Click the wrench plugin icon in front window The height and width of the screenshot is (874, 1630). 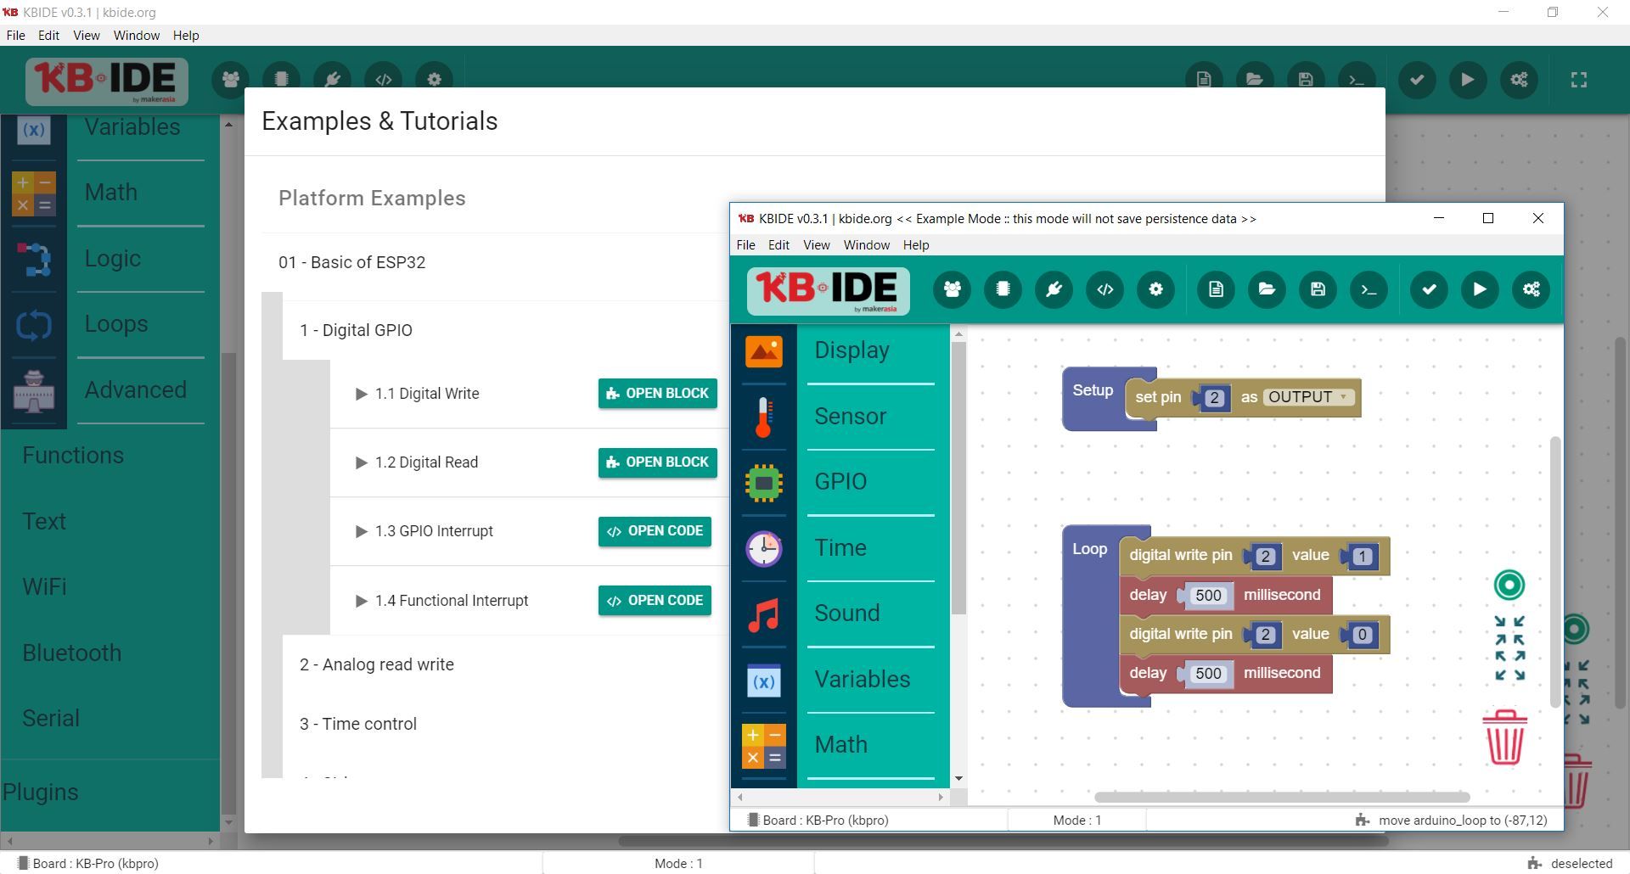click(x=1054, y=289)
